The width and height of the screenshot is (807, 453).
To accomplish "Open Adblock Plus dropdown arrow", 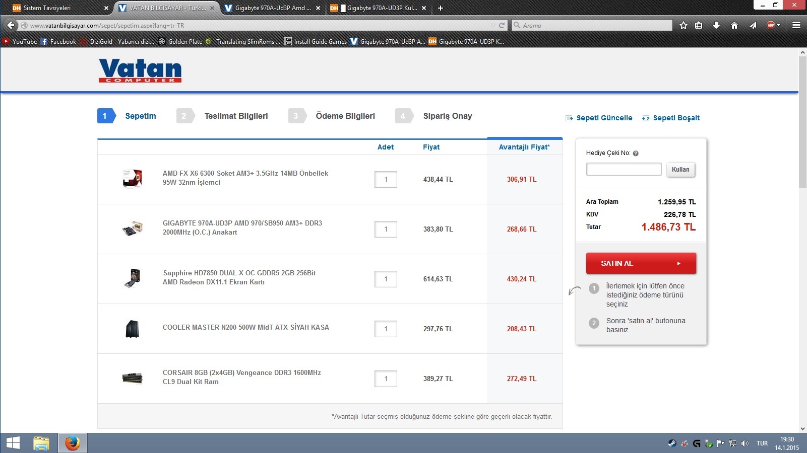I will pos(779,25).
